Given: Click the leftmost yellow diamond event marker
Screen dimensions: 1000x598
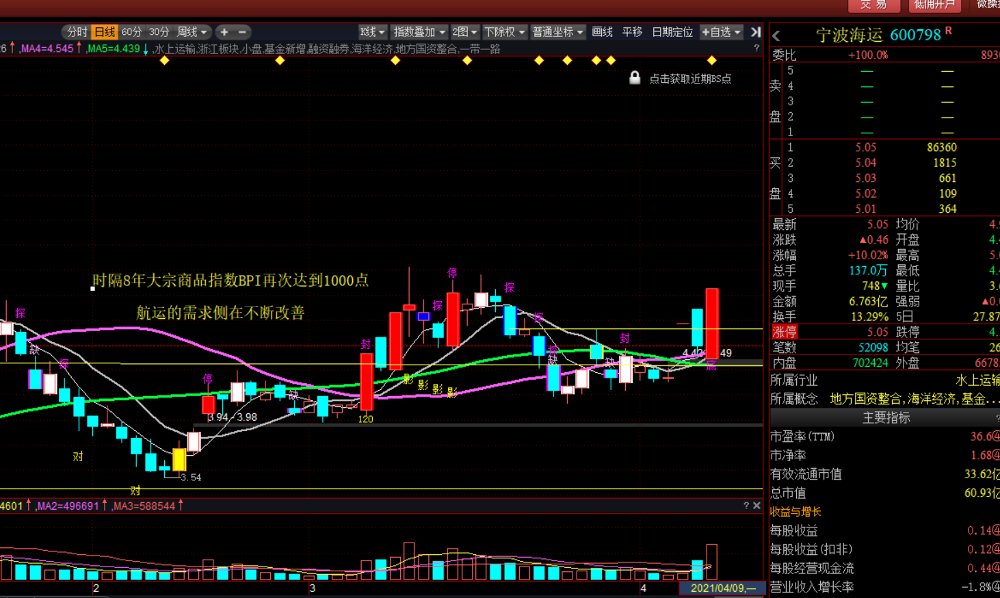Looking at the screenshot, I should (x=164, y=61).
